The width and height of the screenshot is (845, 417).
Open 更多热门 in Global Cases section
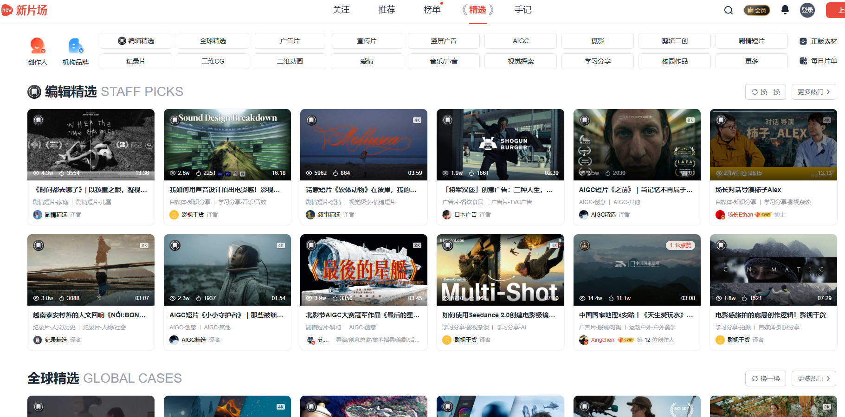click(x=813, y=379)
